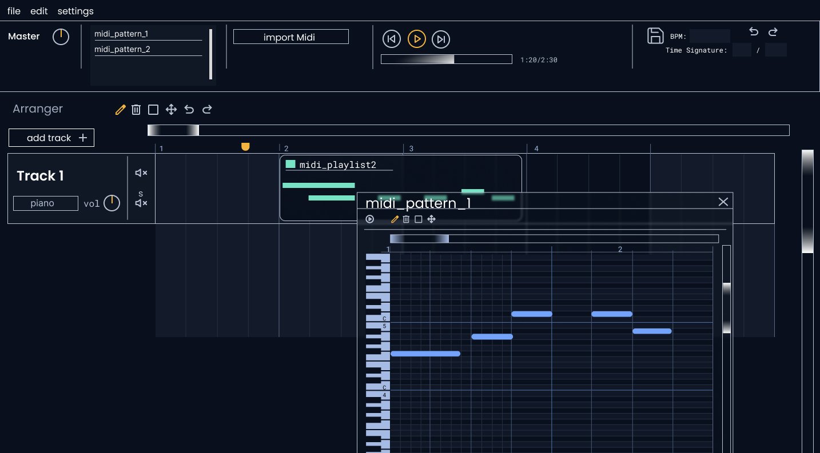Image resolution: width=820 pixels, height=453 pixels.
Task: Open the settings menu
Action: 75,11
